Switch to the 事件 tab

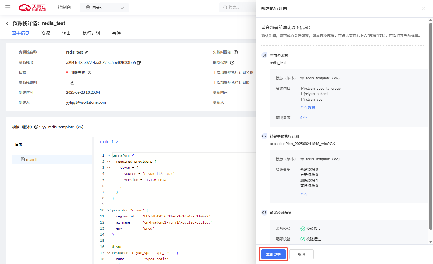click(x=116, y=33)
